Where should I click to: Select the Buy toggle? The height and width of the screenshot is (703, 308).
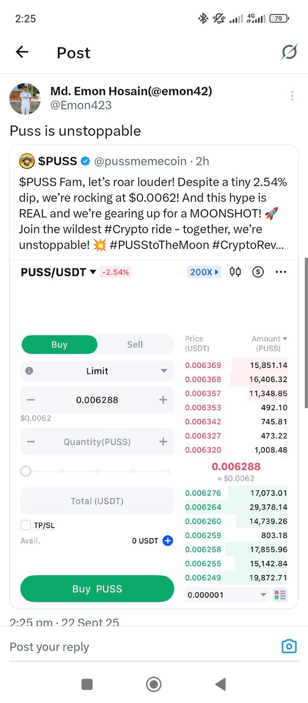(x=59, y=344)
